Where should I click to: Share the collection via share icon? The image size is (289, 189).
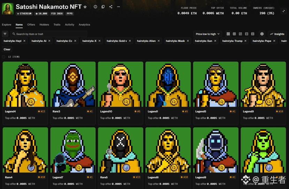[111, 7]
